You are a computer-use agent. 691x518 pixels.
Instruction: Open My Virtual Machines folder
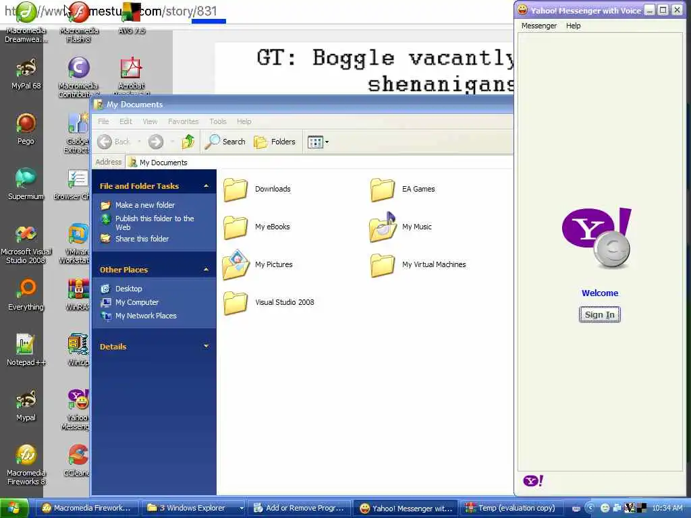coord(418,264)
